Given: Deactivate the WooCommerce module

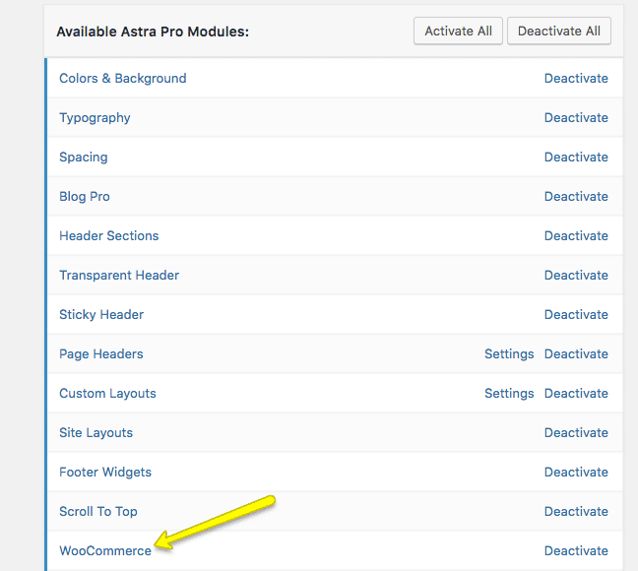Looking at the screenshot, I should pyautogui.click(x=576, y=551).
